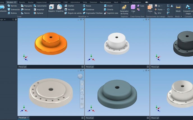Open Pieza5.ipt viewport menu icon
This screenshot has width=193, height=120.
coord(148,67)
